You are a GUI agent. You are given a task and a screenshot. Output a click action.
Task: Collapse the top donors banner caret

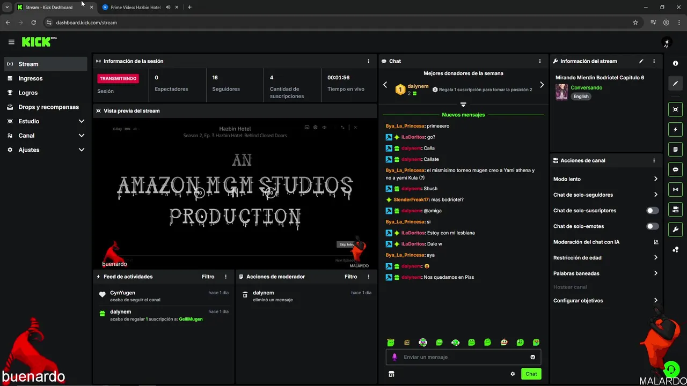pos(463,104)
